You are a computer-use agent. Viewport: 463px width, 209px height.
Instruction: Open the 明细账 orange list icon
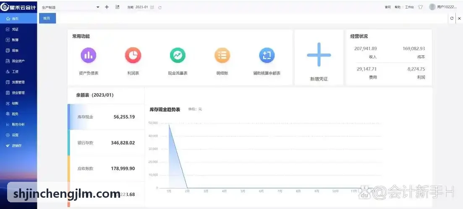coord(222,55)
